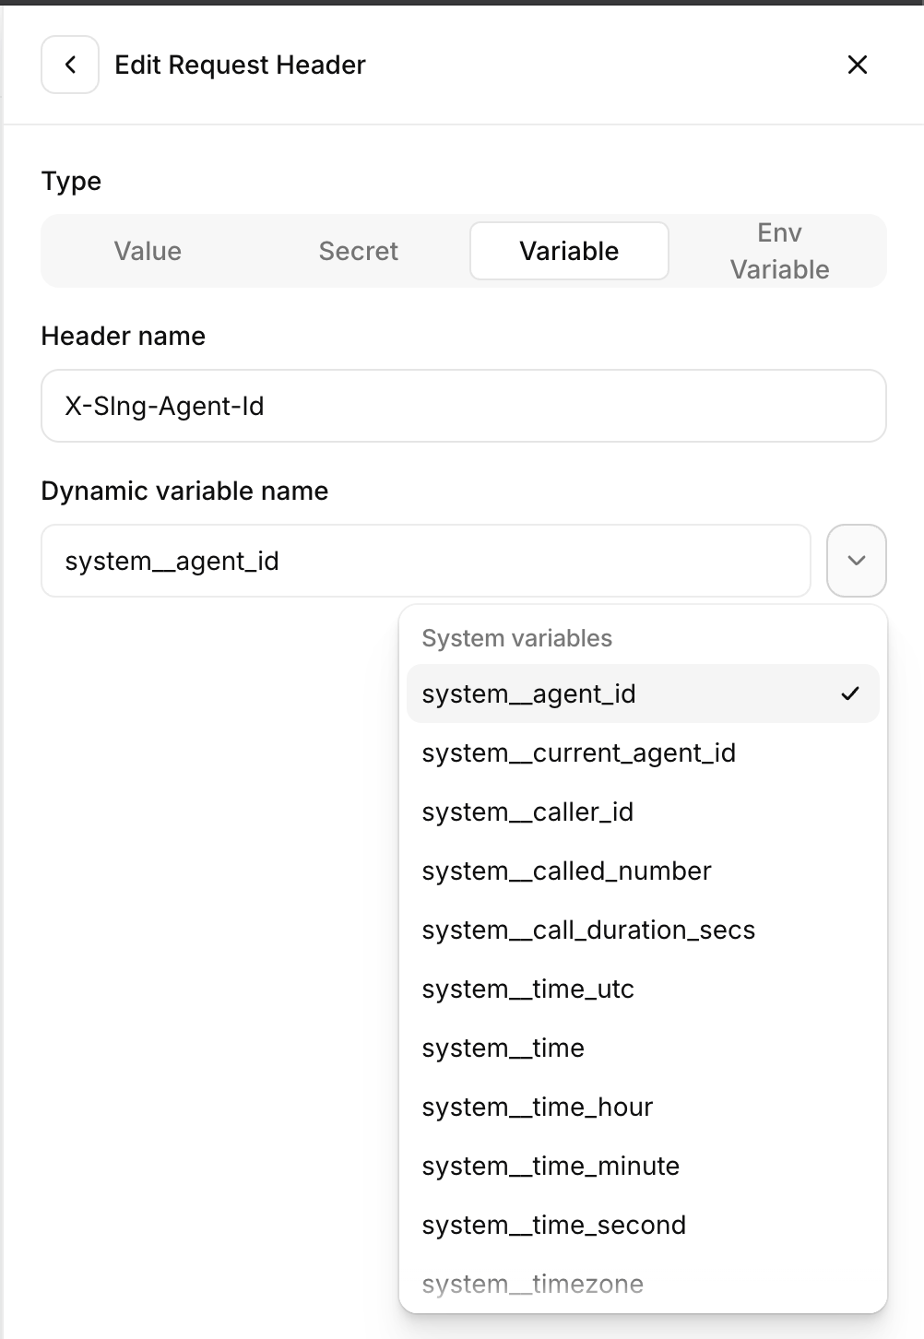Choose system__call_duration_secs option
The width and height of the screenshot is (924, 1339).
(643, 930)
